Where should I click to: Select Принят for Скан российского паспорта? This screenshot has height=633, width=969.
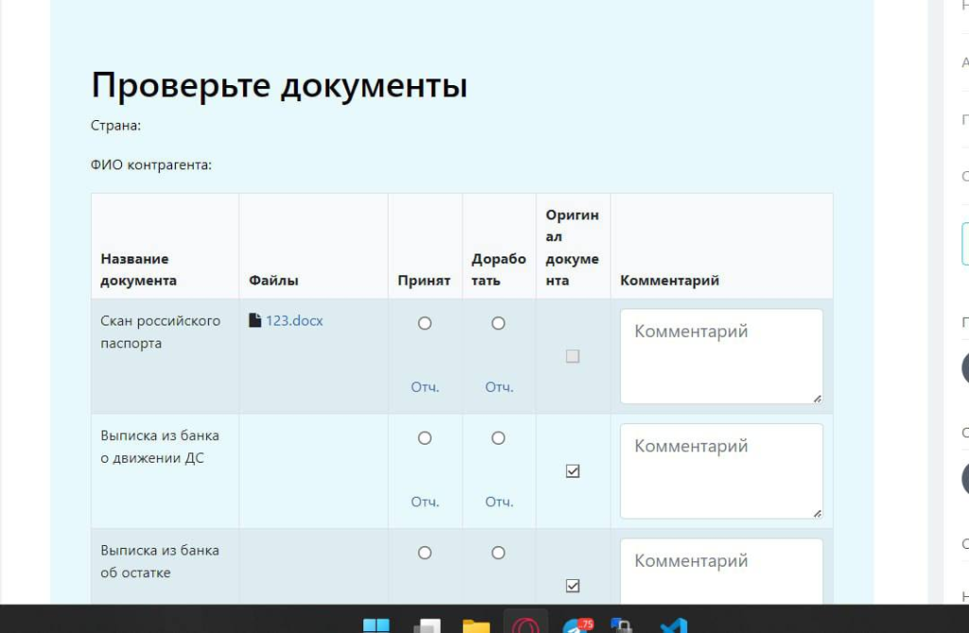(425, 324)
